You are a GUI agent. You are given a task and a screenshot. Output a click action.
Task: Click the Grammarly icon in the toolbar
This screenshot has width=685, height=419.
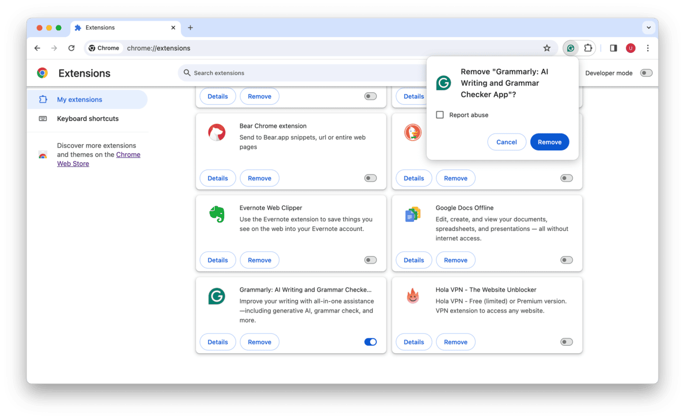pos(571,48)
